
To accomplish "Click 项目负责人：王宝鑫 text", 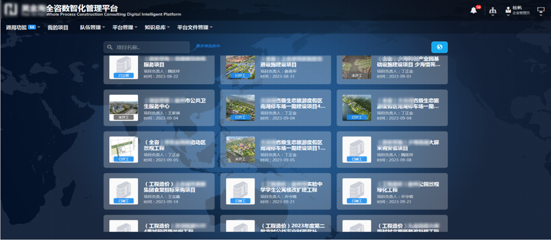I will click(162, 196).
